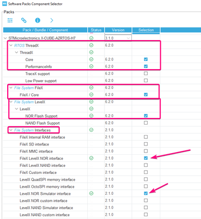Uncheck the ThreadX Core checkbox
Viewport: 201px width, 219px height.
[x=146, y=59]
